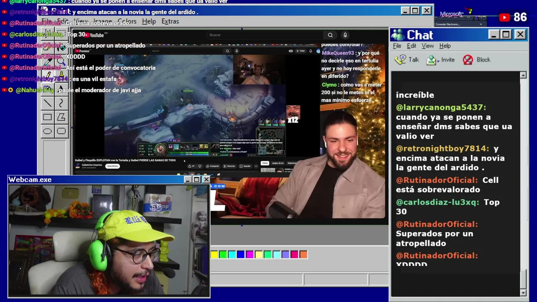Pick the periwinkle color swatch

pyautogui.click(x=285, y=254)
